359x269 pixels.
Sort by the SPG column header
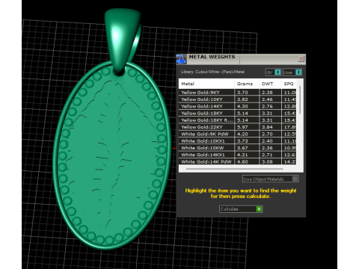pyautogui.click(x=289, y=84)
